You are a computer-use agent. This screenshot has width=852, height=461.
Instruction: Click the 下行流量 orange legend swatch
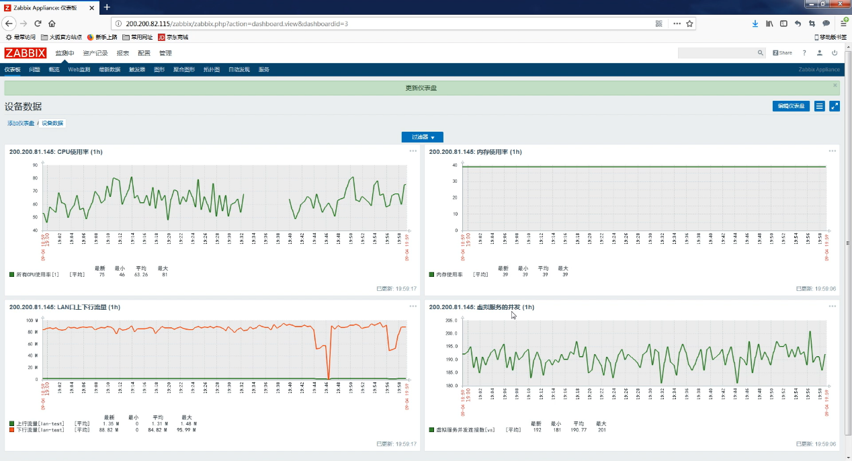click(x=11, y=429)
